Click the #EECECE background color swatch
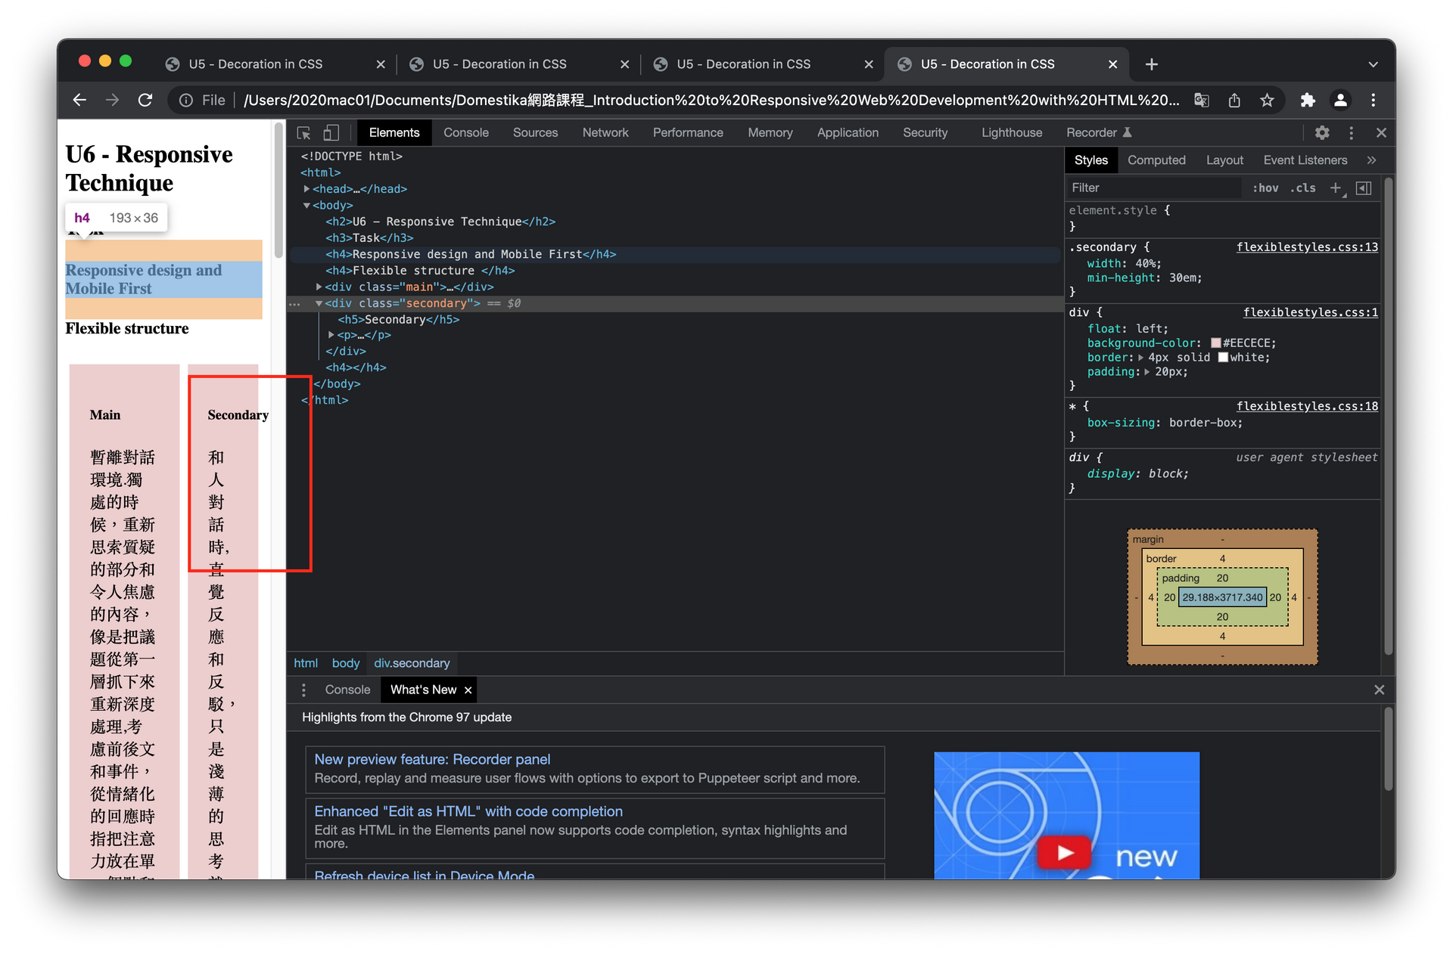1453x955 pixels. [1215, 343]
